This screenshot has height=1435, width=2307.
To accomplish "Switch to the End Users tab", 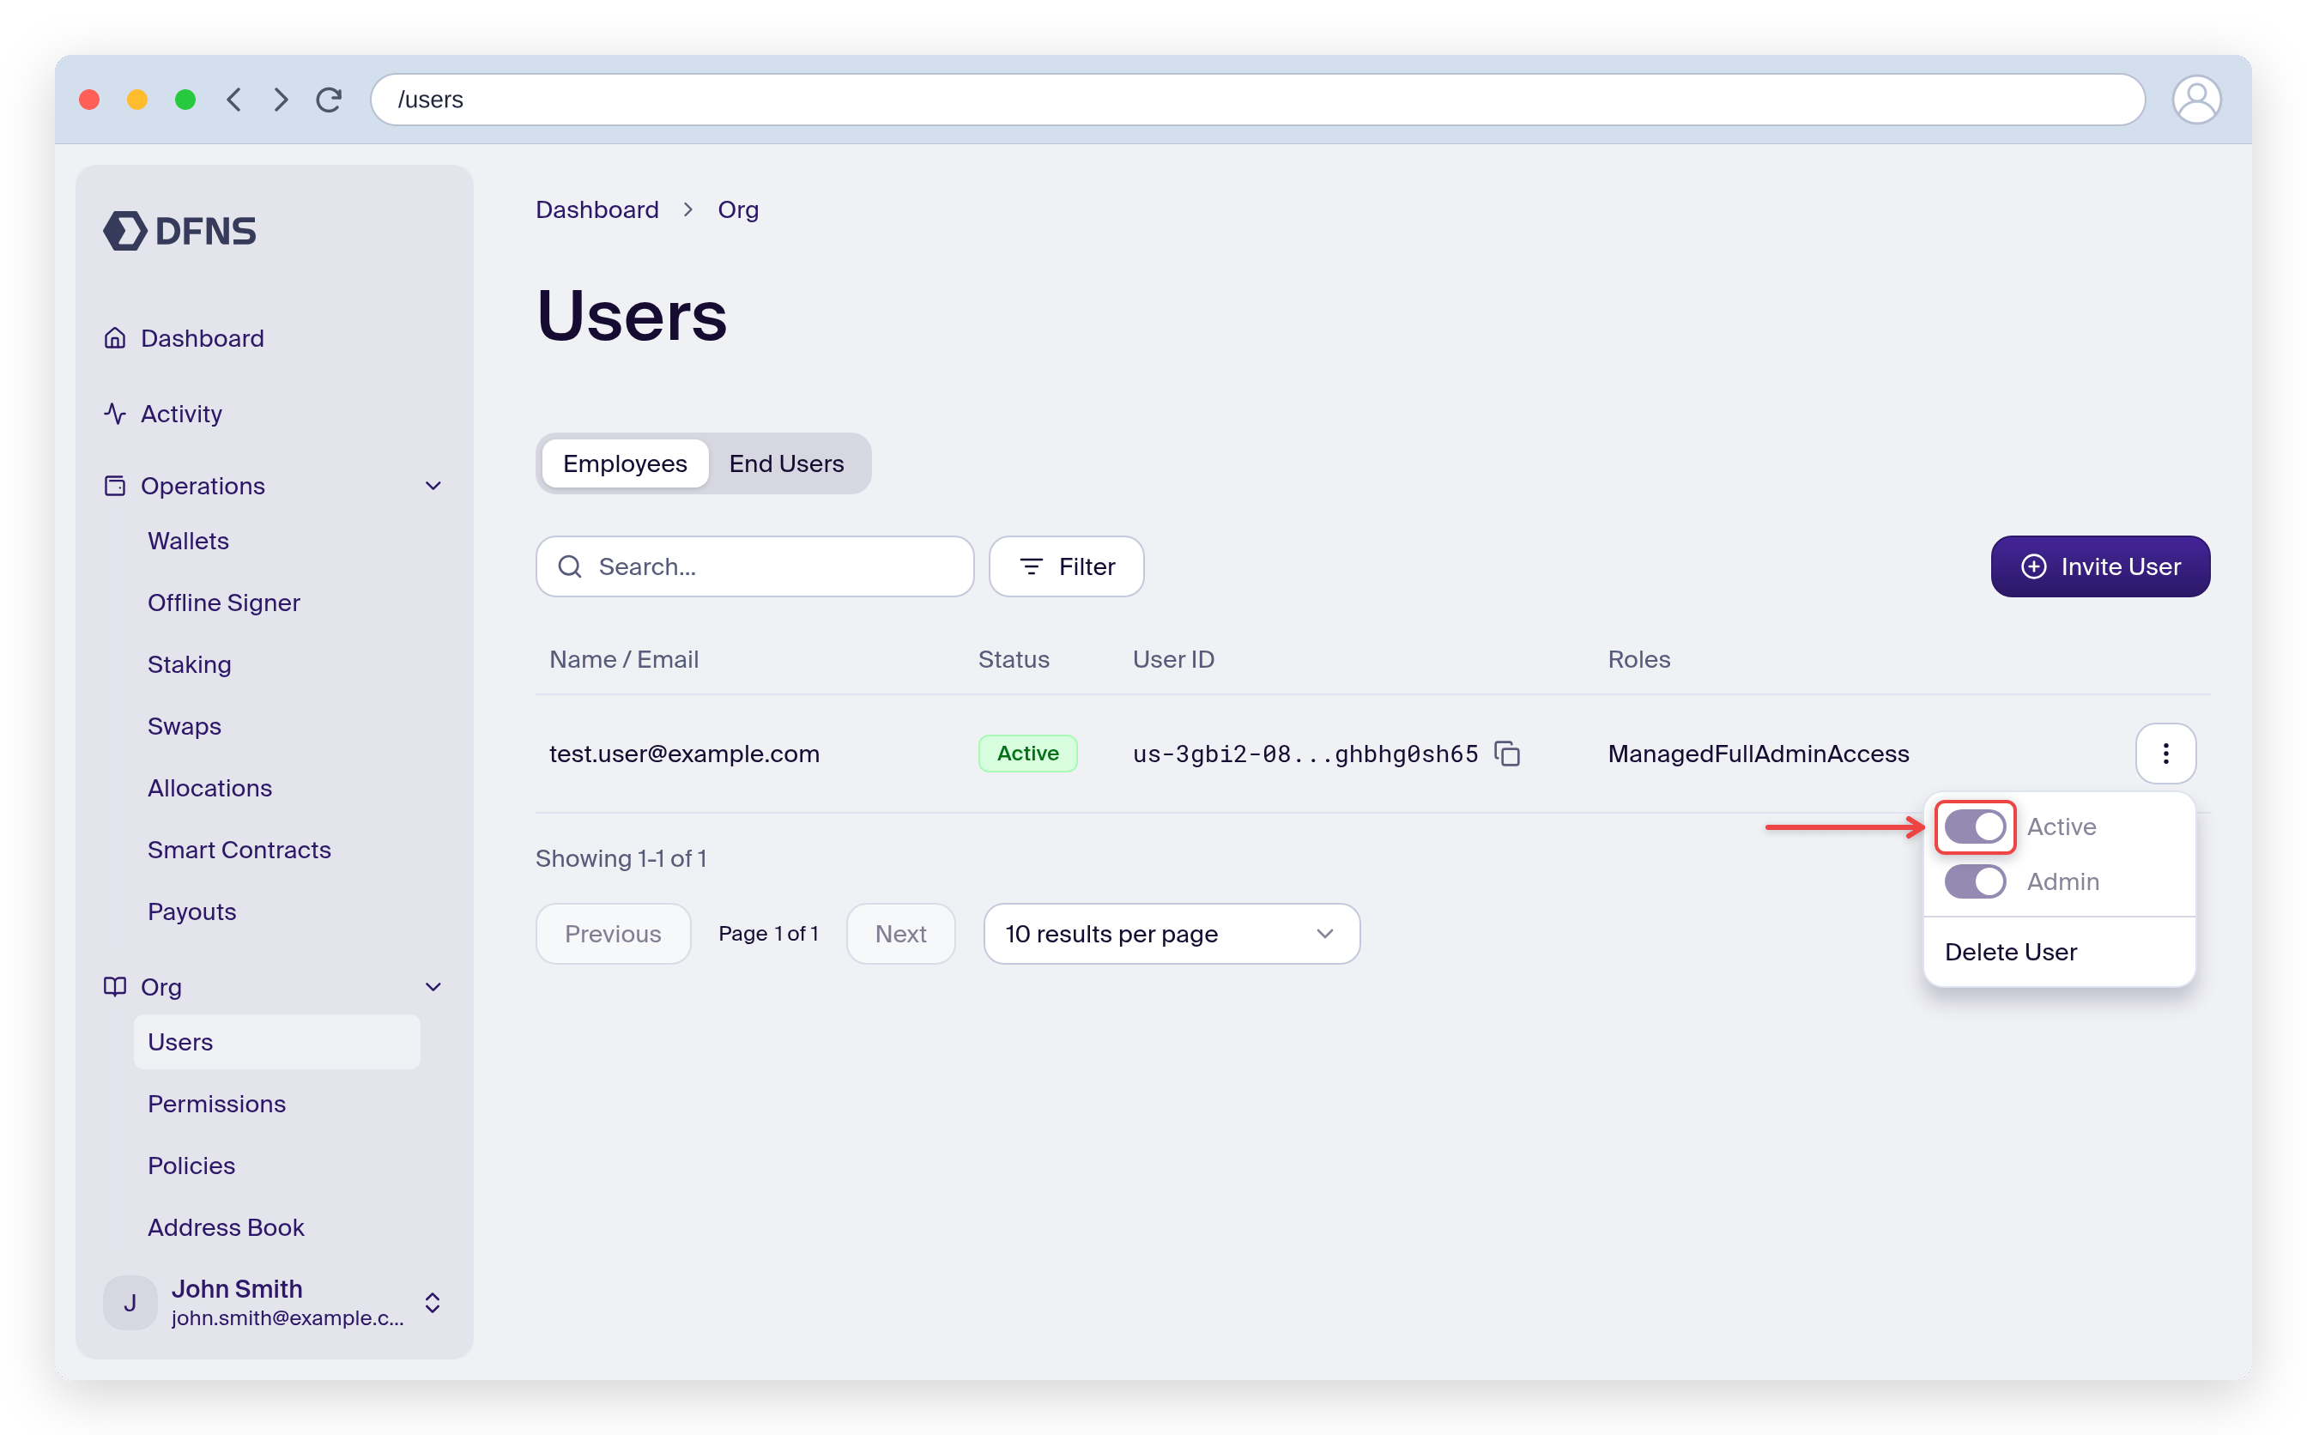I will (x=787, y=464).
